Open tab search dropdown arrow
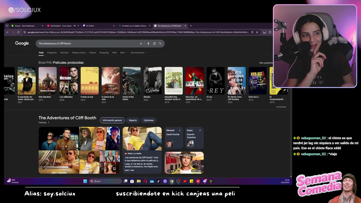Screen dimensions: 361x203 (7, 26)
